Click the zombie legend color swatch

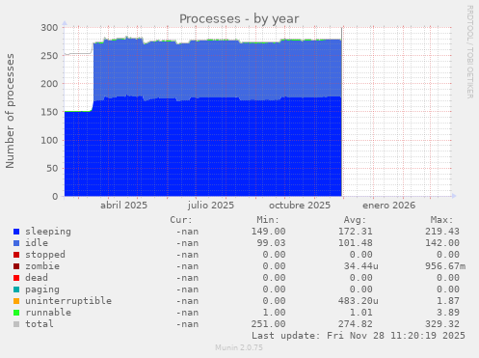(16, 266)
